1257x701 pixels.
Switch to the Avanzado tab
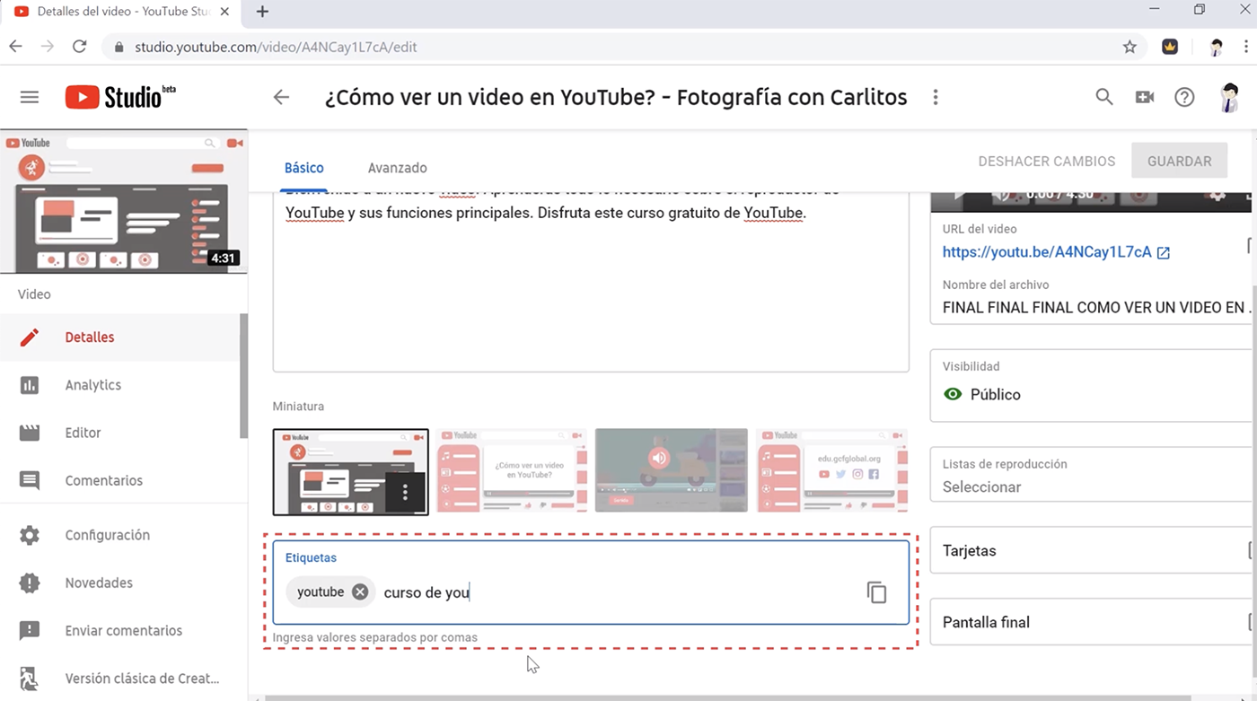coord(398,168)
